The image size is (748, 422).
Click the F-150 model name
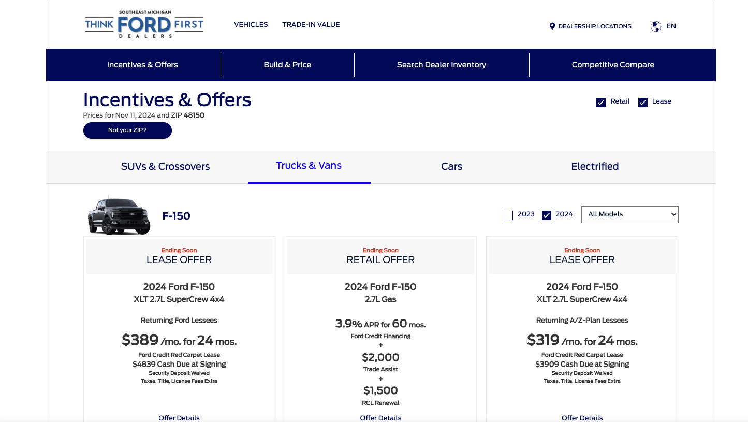click(x=177, y=216)
